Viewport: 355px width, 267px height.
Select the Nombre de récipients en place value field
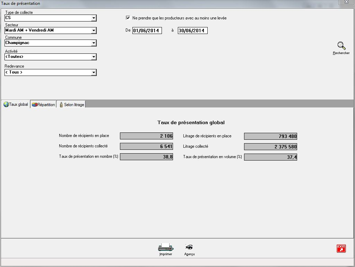[x=146, y=136]
